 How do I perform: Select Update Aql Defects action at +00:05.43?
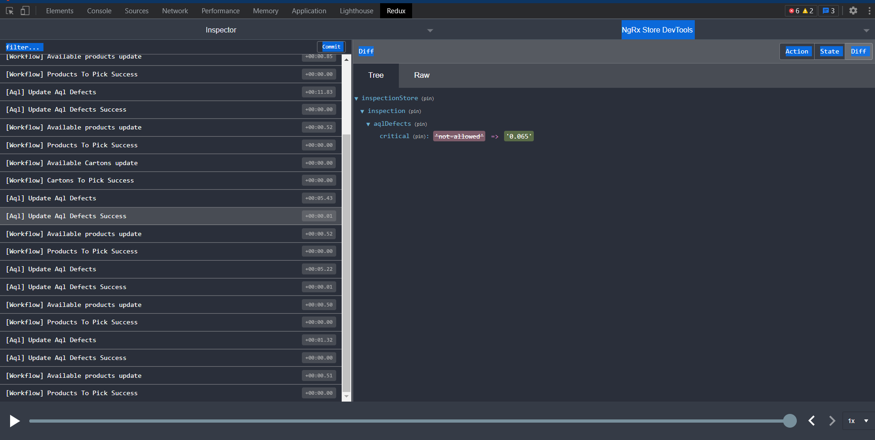(171, 199)
